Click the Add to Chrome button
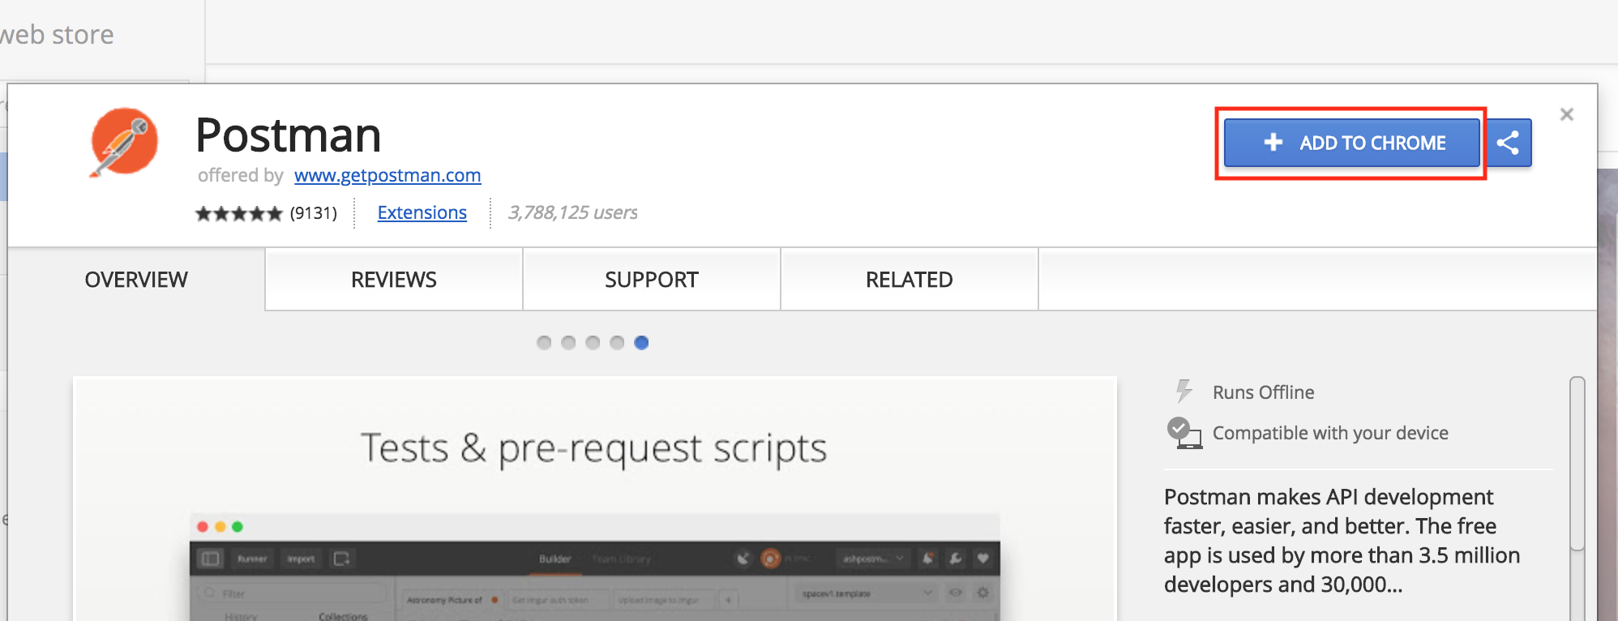 1351,143
